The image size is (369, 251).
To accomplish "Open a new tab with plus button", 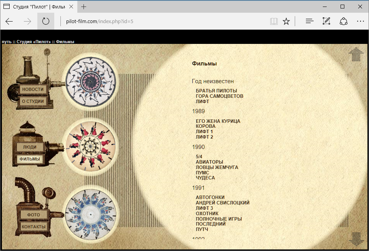I will (84, 7).
